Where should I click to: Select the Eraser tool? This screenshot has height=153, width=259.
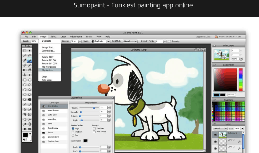point(25,65)
